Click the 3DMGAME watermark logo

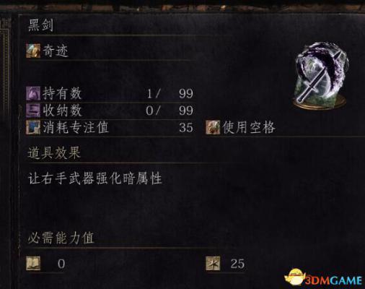[324, 278]
